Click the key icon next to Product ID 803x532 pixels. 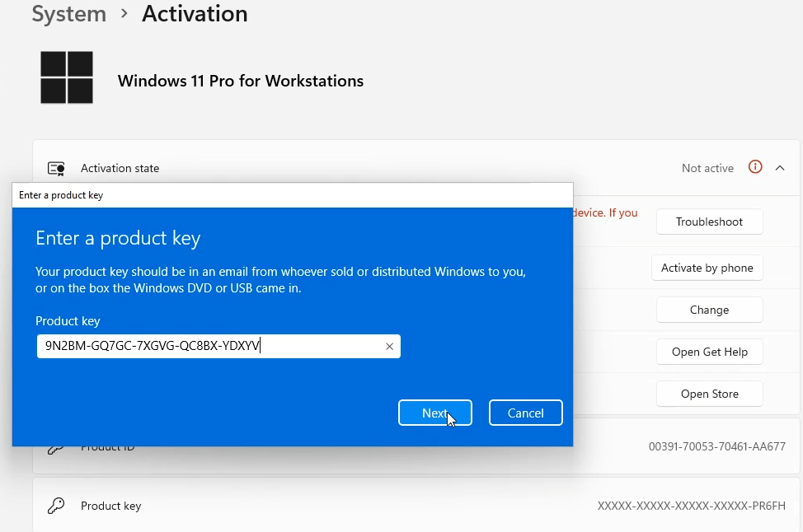(54, 446)
